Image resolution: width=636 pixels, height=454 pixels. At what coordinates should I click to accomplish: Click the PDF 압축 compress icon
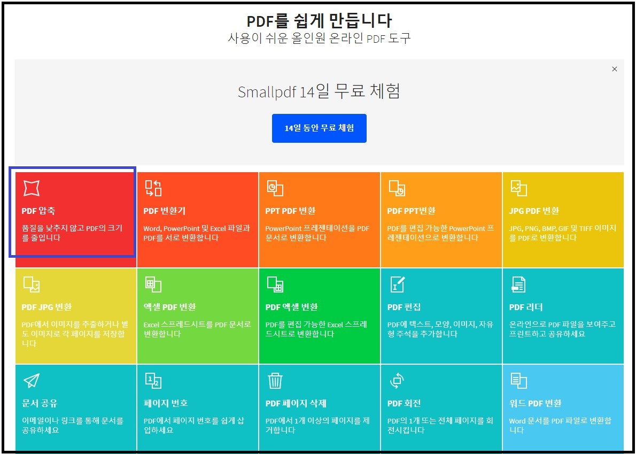[x=31, y=188]
